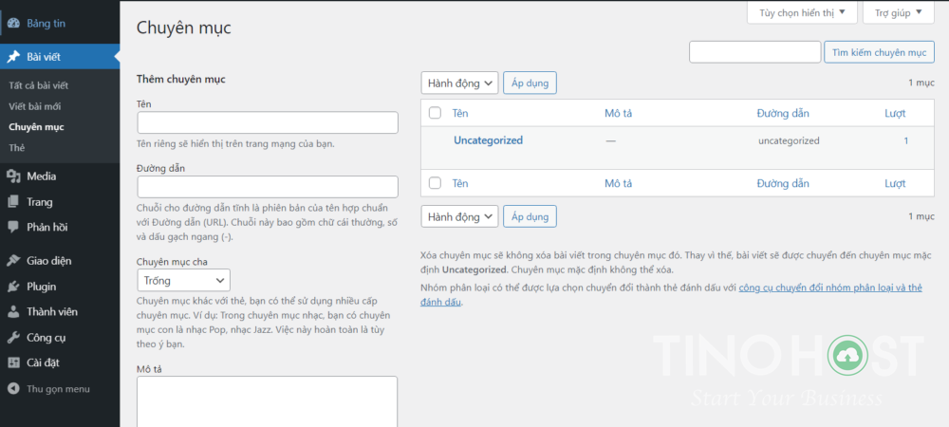Sort by Mô tả in table header
The height and width of the screenshot is (427, 949).
tap(619, 113)
